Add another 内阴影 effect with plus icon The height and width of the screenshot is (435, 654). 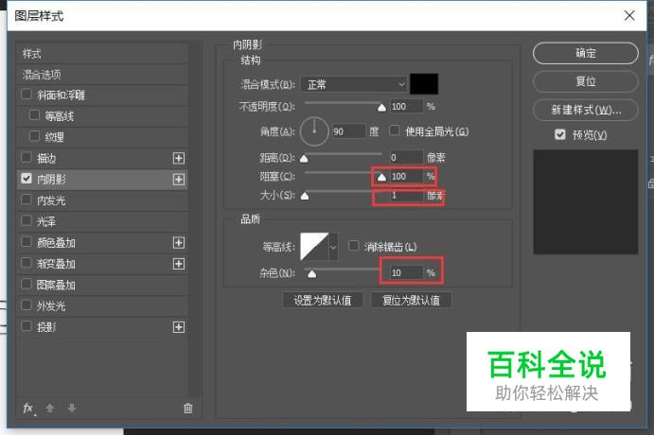point(179,180)
